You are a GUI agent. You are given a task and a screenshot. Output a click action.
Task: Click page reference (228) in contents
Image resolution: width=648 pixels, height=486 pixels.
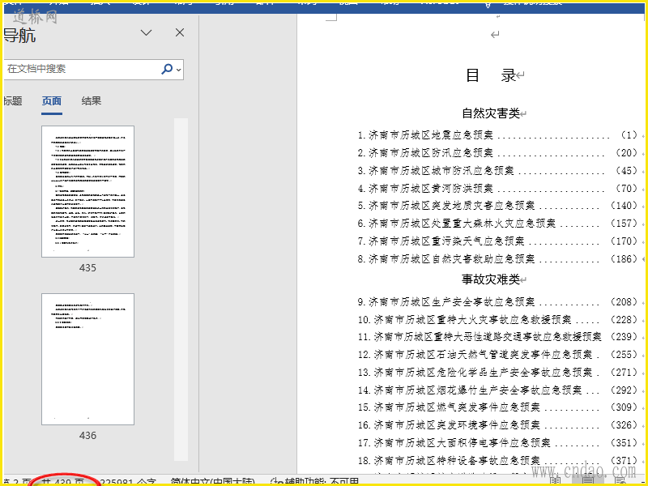(x=625, y=320)
